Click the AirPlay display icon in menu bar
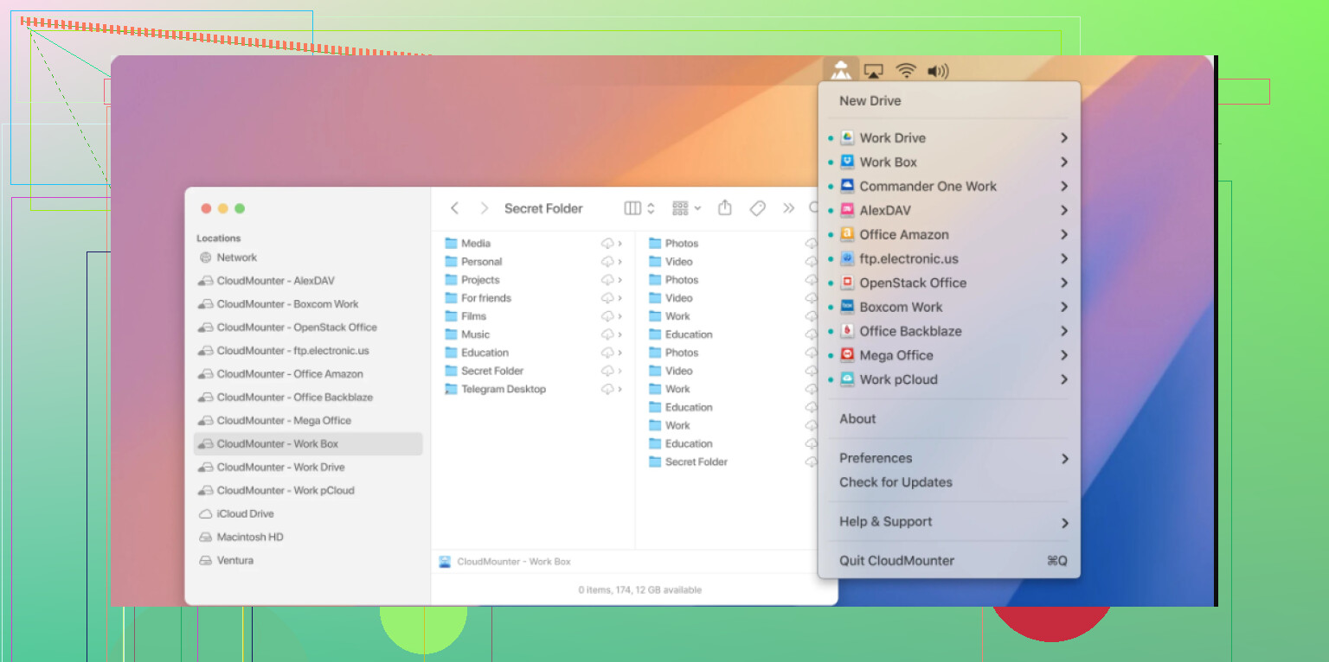The image size is (1329, 662). click(x=874, y=71)
